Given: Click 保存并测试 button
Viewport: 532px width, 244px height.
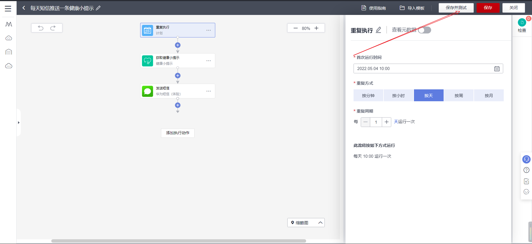Looking at the screenshot, I should 456,8.
